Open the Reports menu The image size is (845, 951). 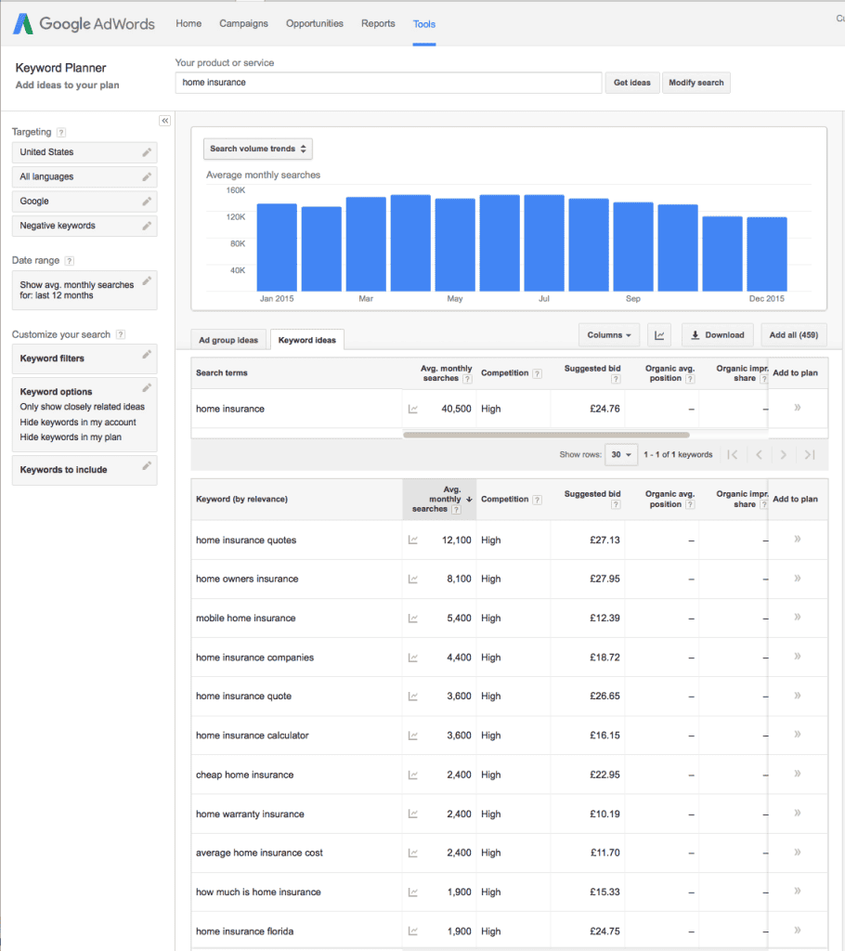pyautogui.click(x=378, y=23)
